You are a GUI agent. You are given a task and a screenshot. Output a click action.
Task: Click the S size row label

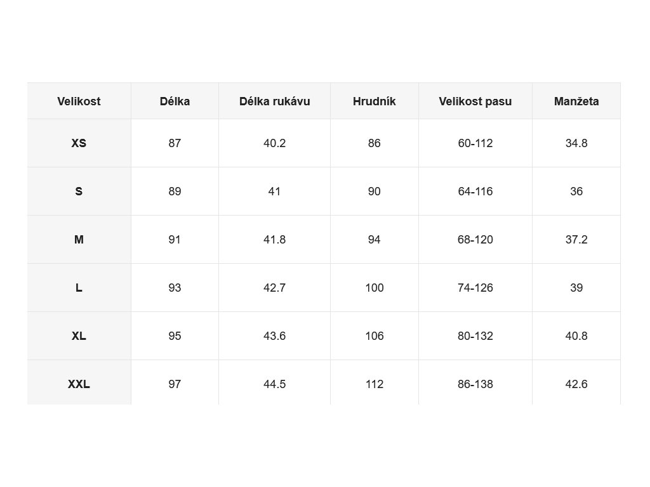tap(79, 192)
